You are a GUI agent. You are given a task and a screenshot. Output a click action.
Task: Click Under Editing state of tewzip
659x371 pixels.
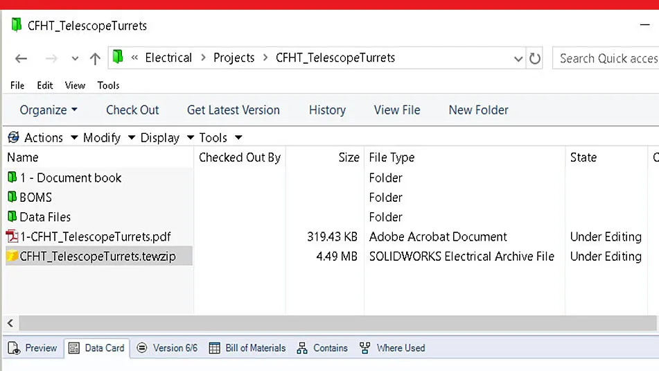click(x=606, y=256)
